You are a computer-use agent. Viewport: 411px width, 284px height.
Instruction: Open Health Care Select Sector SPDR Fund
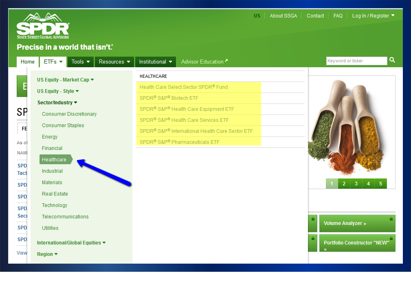pos(183,87)
